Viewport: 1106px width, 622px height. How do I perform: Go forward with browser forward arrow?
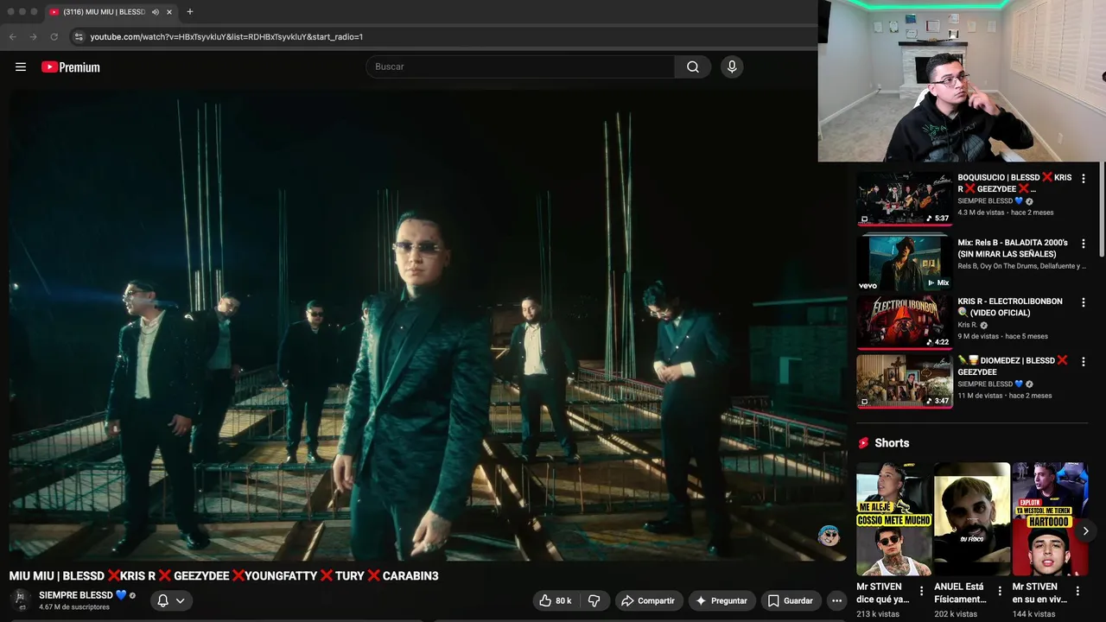pos(33,37)
